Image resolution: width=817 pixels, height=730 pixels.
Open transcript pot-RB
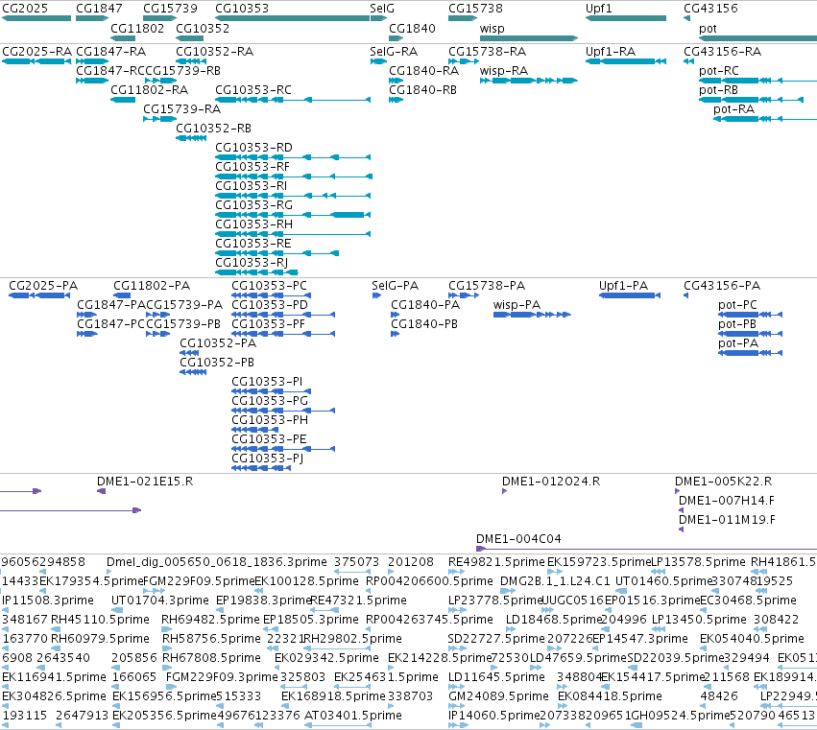coord(718,90)
